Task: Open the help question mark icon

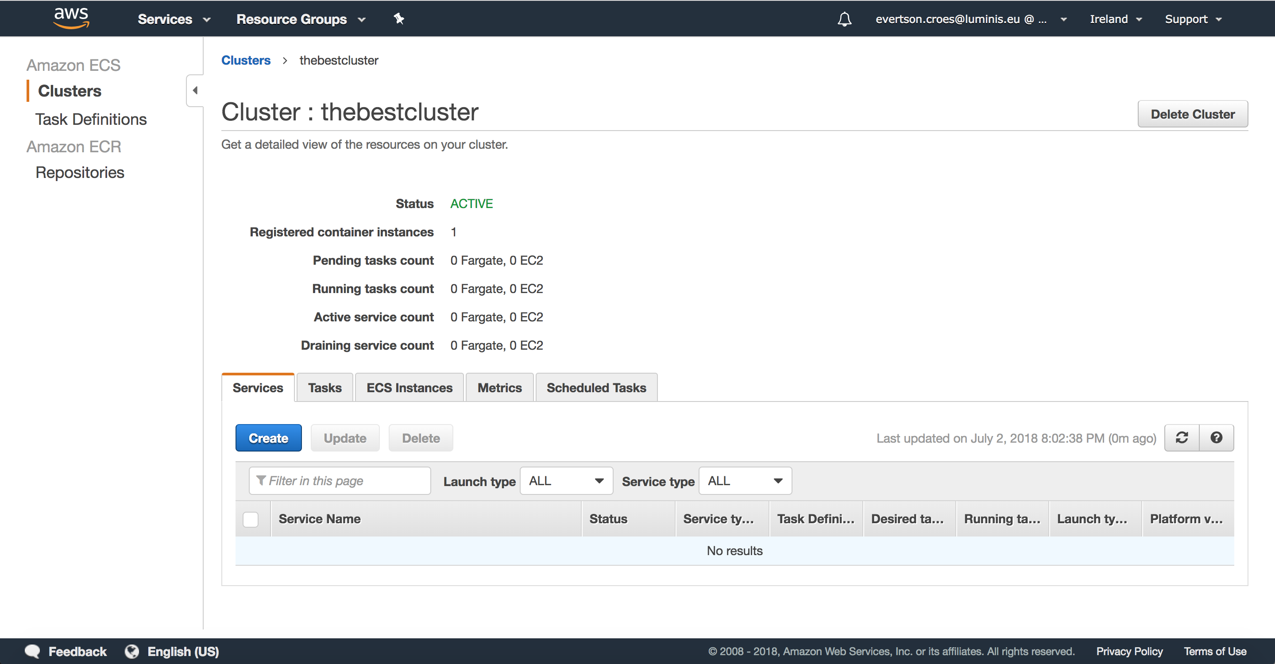Action: (1216, 437)
